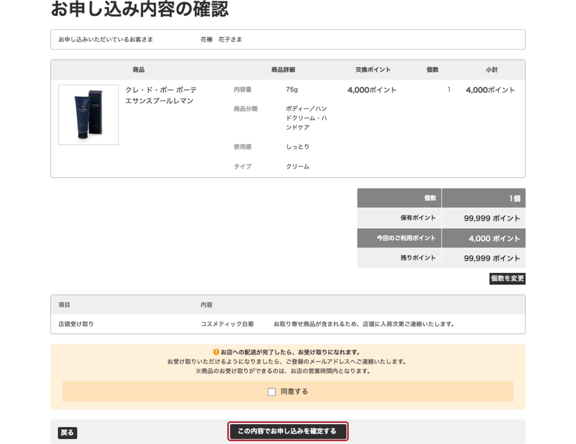The width and height of the screenshot is (576, 444).
Task: Click 4,000ポイント in 小計 column
Action: (x=490, y=90)
